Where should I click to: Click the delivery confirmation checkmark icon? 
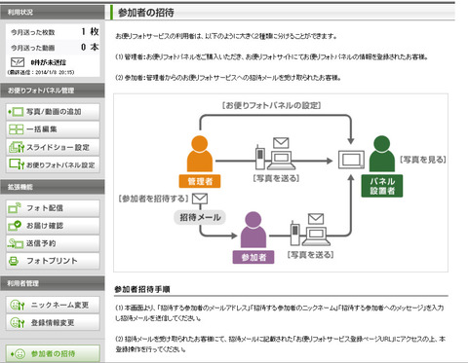pyautogui.click(x=15, y=226)
